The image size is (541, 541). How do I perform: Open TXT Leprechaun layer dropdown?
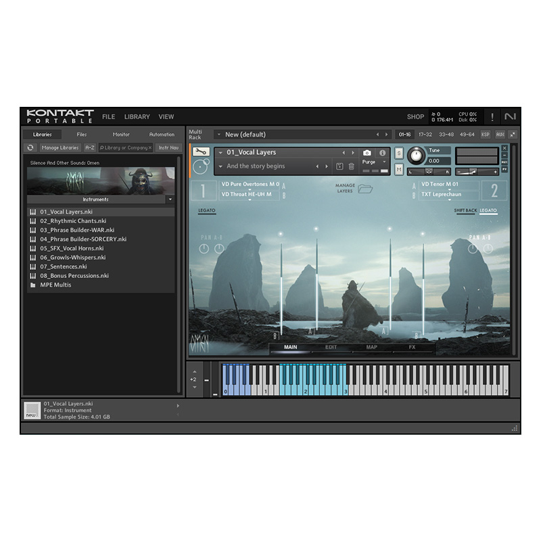449,195
